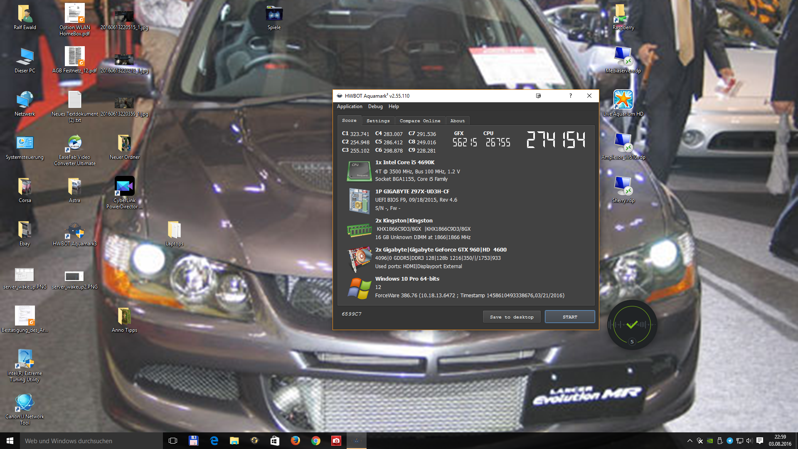Viewport: 798px width, 449px height.
Task: Click the 274154 total score display
Action: click(x=556, y=140)
